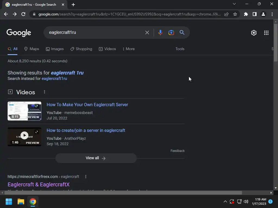Search by image with Google Lens
The height and width of the screenshot is (208, 278).
pos(171,32)
